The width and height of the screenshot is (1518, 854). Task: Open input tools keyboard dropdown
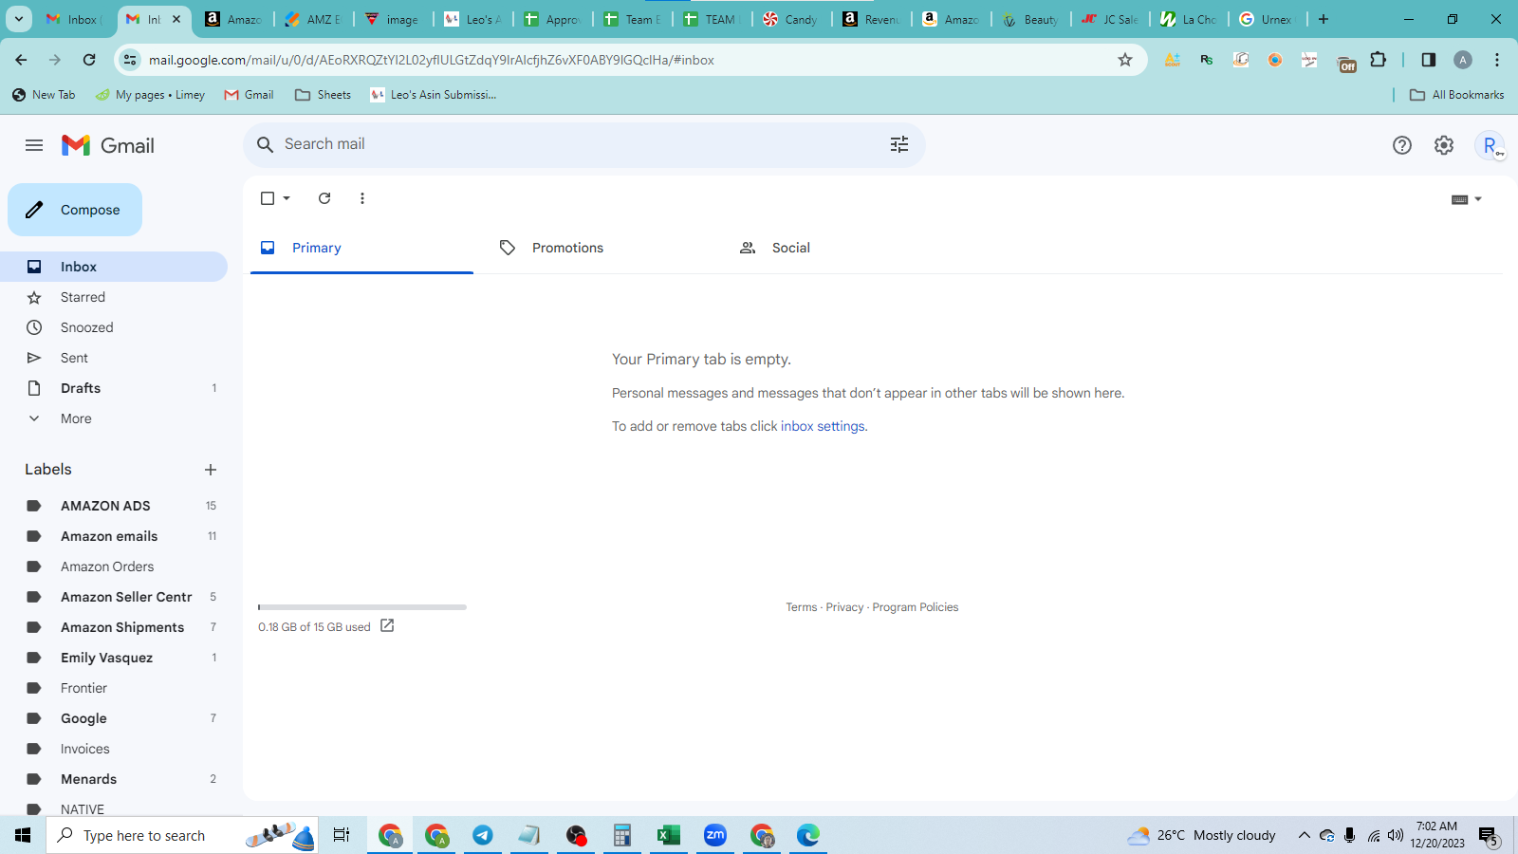pos(1467,199)
